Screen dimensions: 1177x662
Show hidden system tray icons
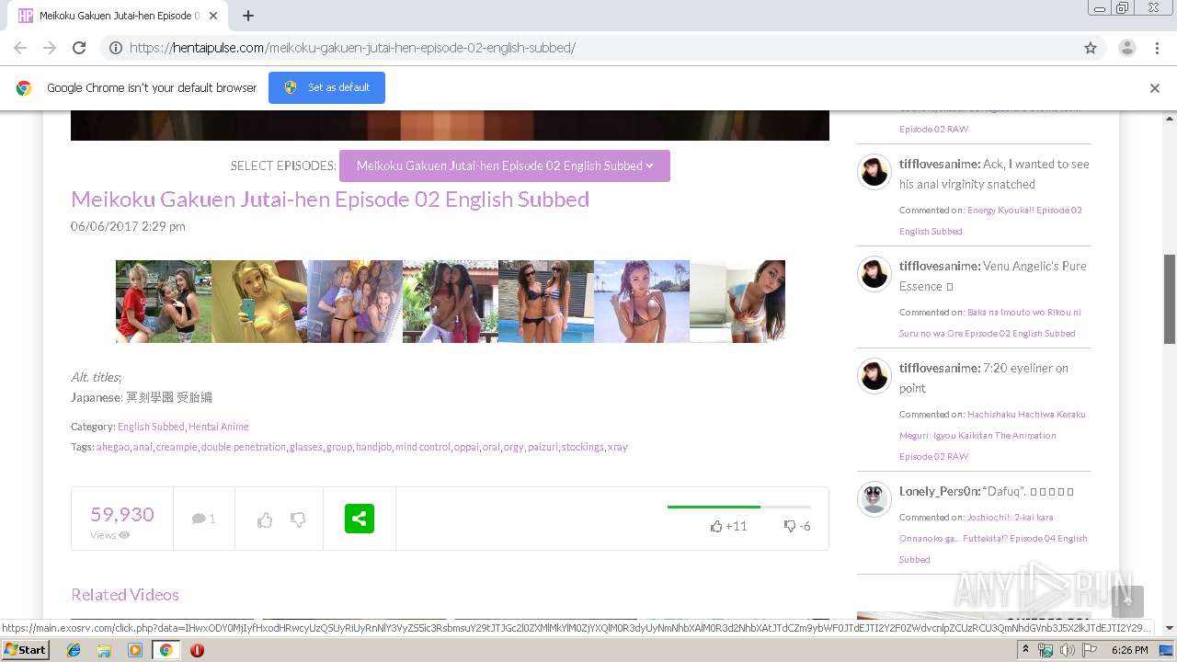pos(1026,650)
